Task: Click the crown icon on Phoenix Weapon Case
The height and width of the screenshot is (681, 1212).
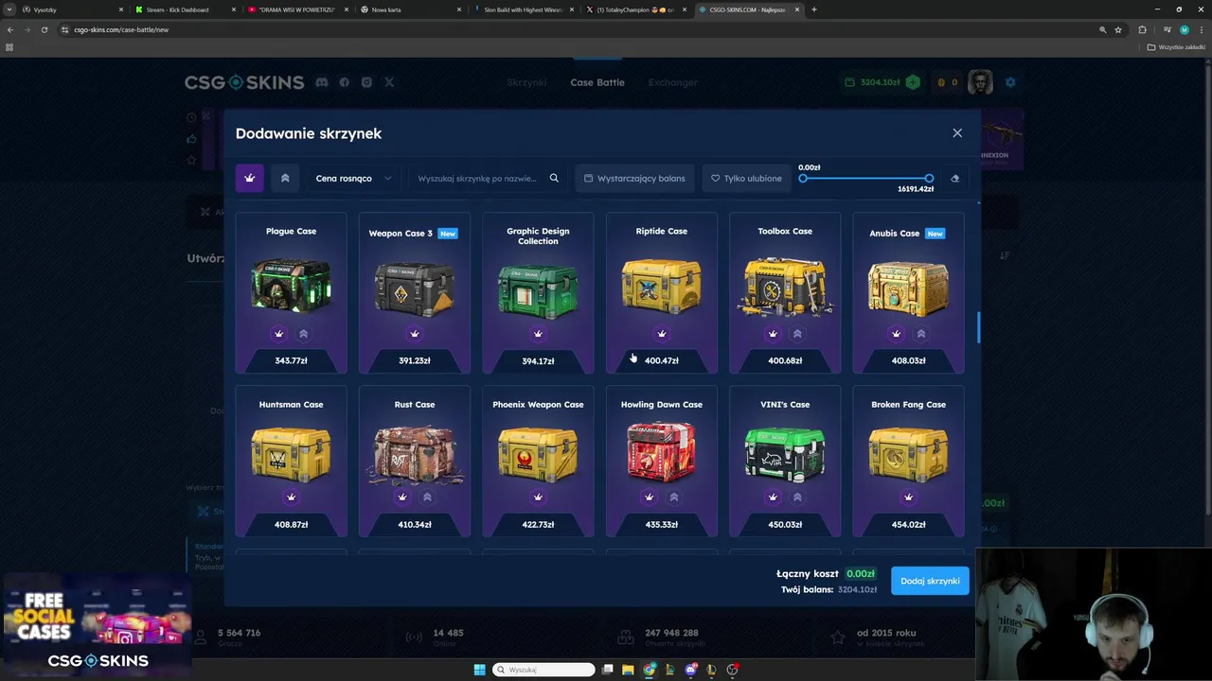Action: pyautogui.click(x=538, y=498)
